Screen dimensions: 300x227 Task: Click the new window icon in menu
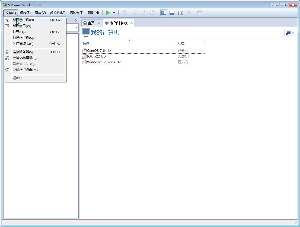tap(7, 26)
